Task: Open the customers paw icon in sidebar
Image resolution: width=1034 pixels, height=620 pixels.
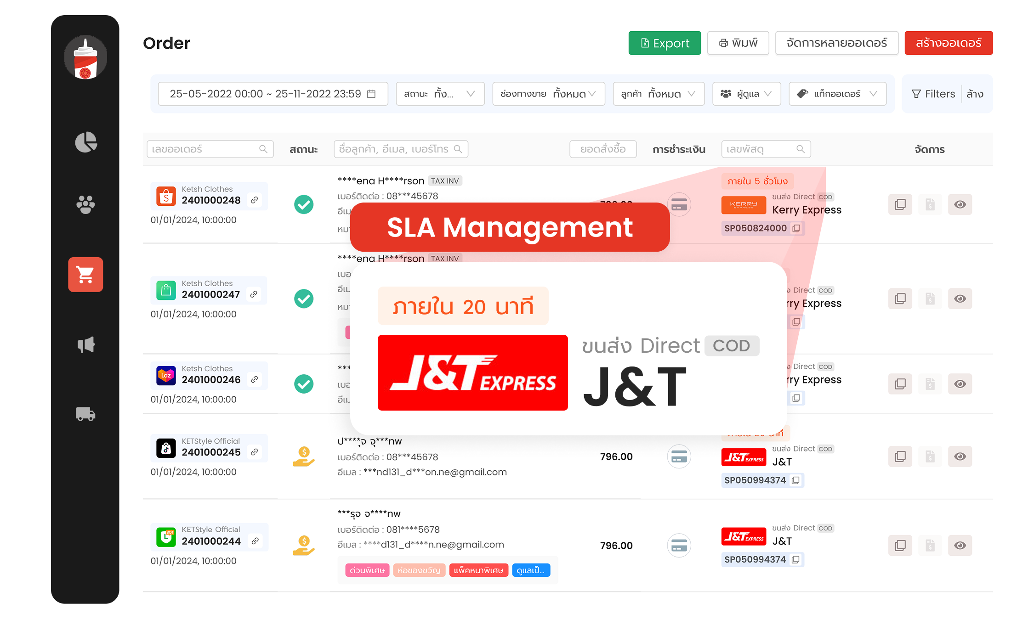Action: point(86,204)
